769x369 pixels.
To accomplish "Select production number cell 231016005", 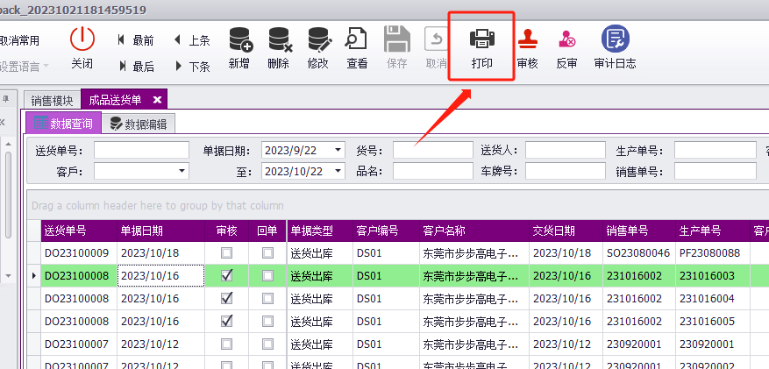I will pyautogui.click(x=713, y=322).
